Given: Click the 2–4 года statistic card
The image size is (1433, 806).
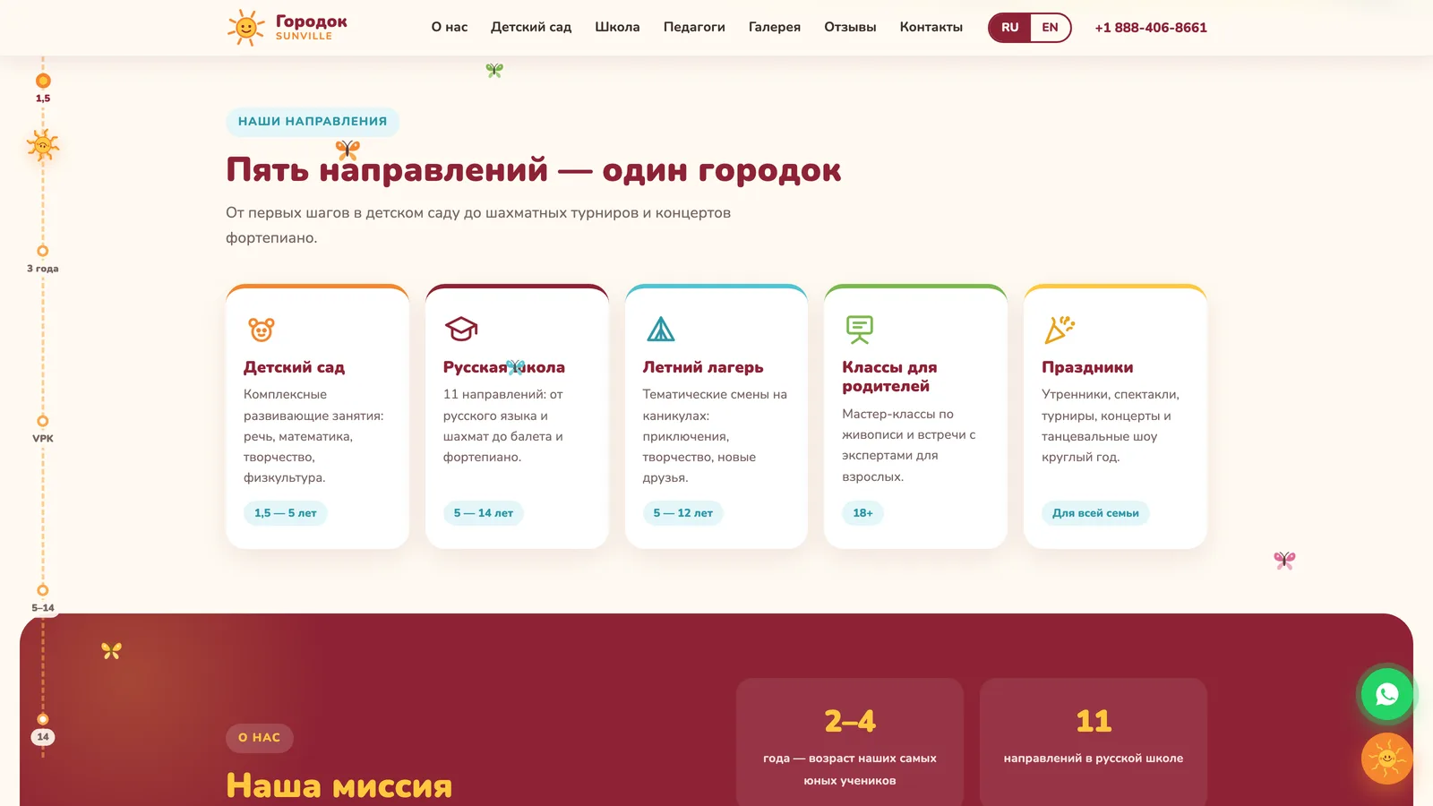Looking at the screenshot, I should [850, 743].
